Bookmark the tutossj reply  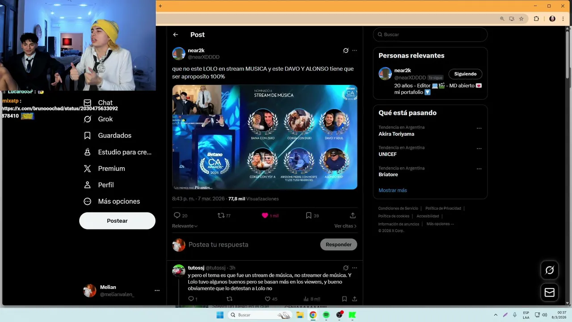click(344, 299)
